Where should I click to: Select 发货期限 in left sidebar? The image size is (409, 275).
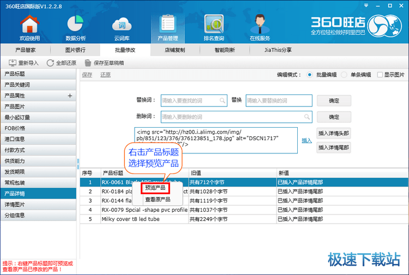coord(38,172)
